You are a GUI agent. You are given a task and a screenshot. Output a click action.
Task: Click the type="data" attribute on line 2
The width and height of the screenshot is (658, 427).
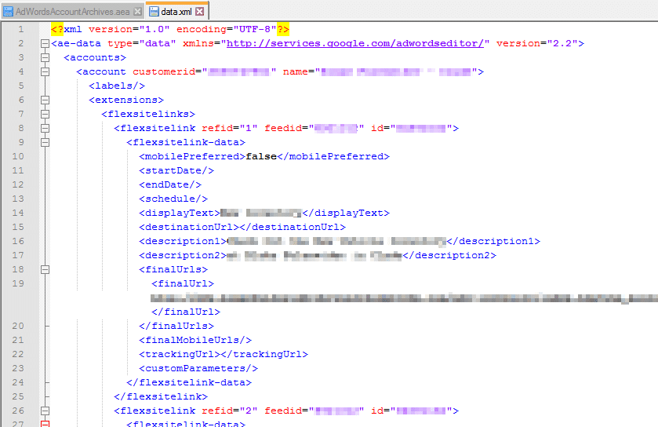(142, 43)
